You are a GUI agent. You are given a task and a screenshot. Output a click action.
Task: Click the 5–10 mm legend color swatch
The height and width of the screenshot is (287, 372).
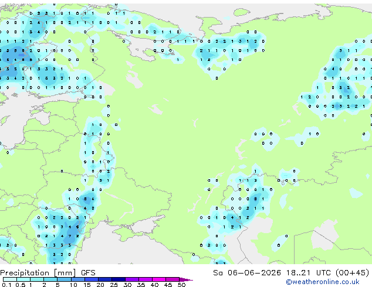point(64,279)
